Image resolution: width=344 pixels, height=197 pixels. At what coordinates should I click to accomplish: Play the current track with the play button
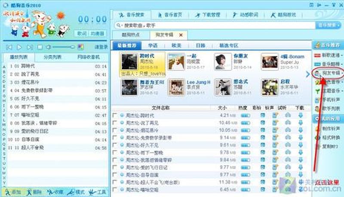19,47
